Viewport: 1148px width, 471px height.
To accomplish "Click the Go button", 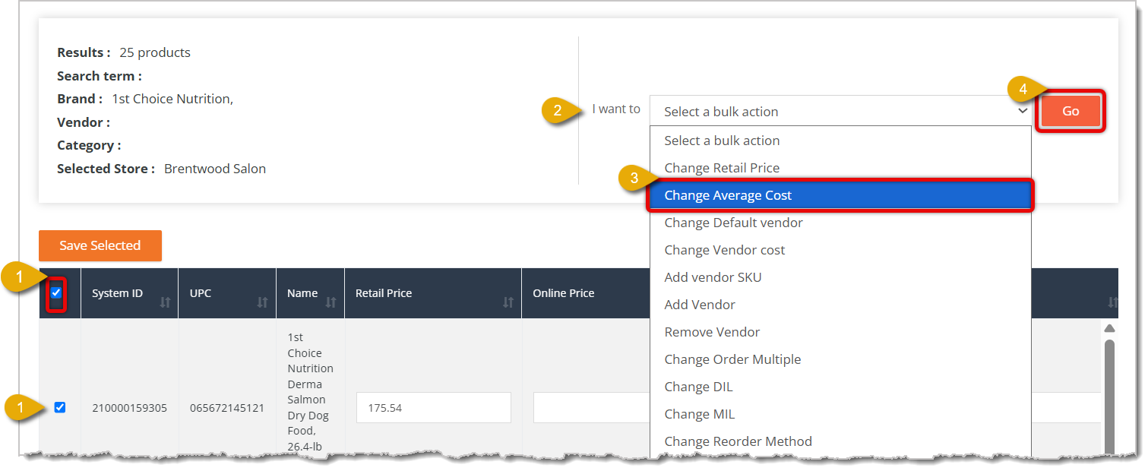I will click(x=1071, y=111).
